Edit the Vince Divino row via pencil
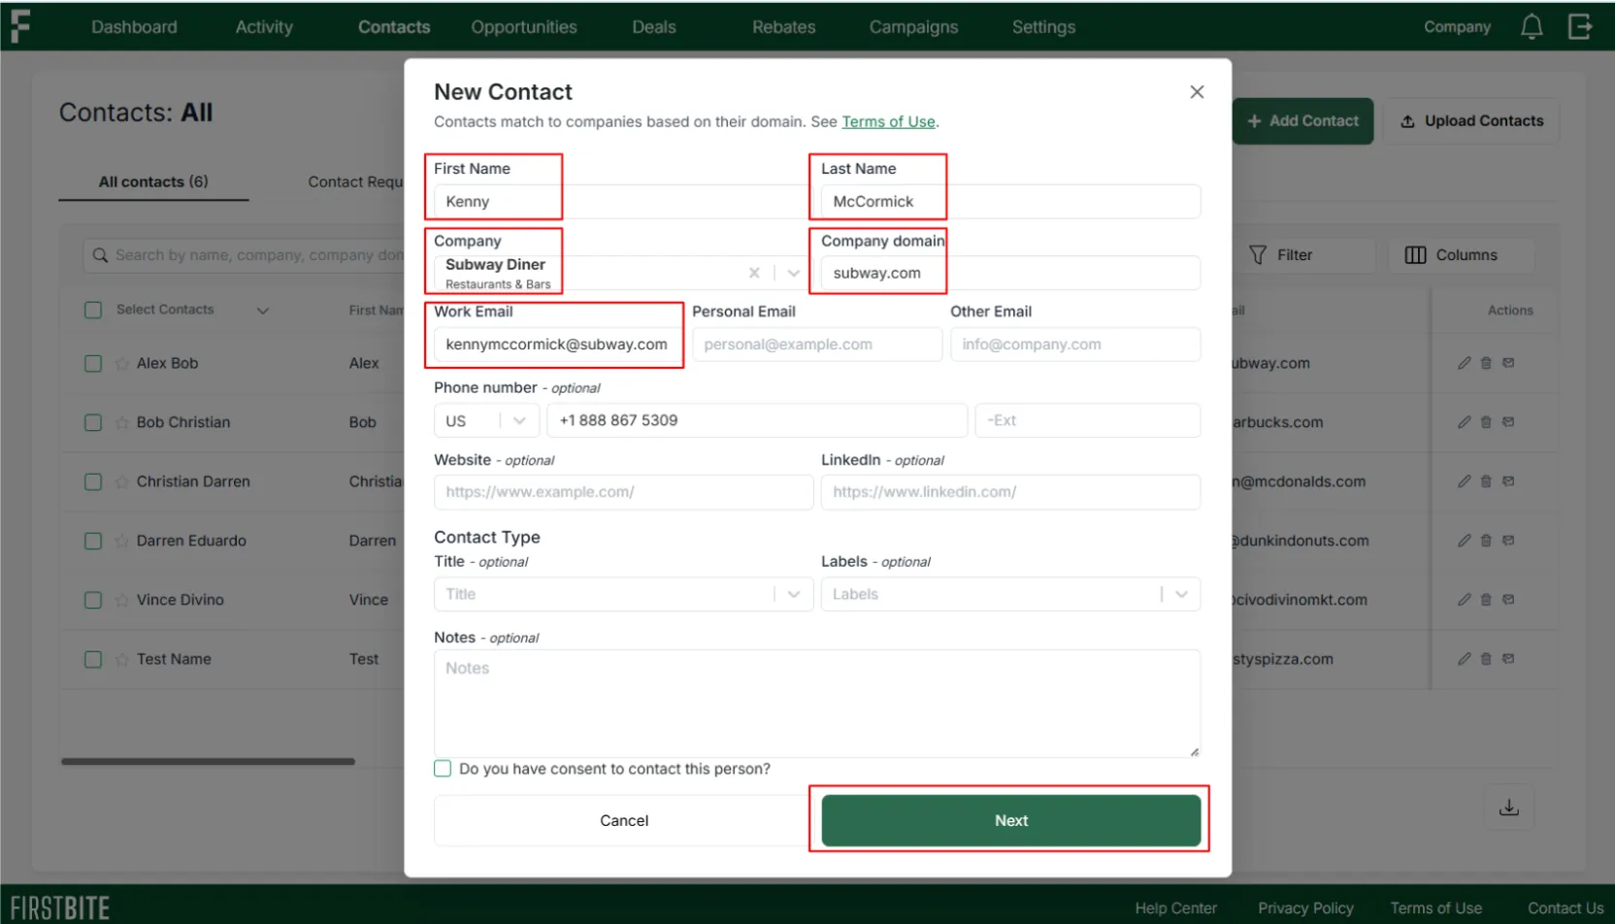 click(x=1464, y=600)
